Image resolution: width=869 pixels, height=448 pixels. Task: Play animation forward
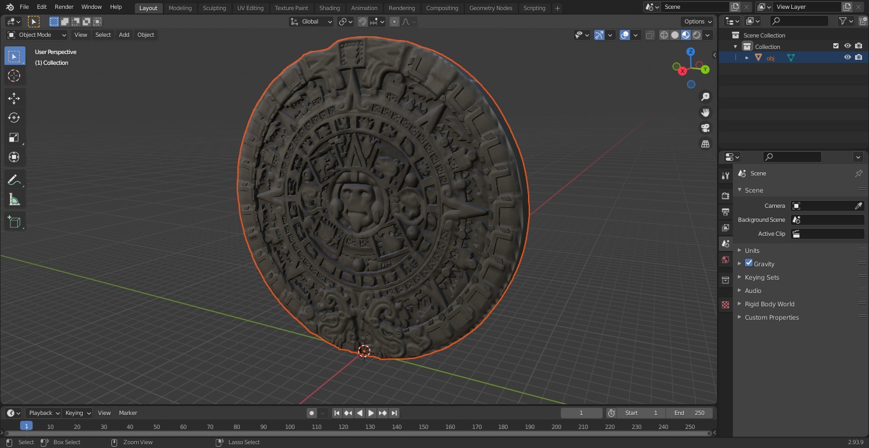pos(371,413)
